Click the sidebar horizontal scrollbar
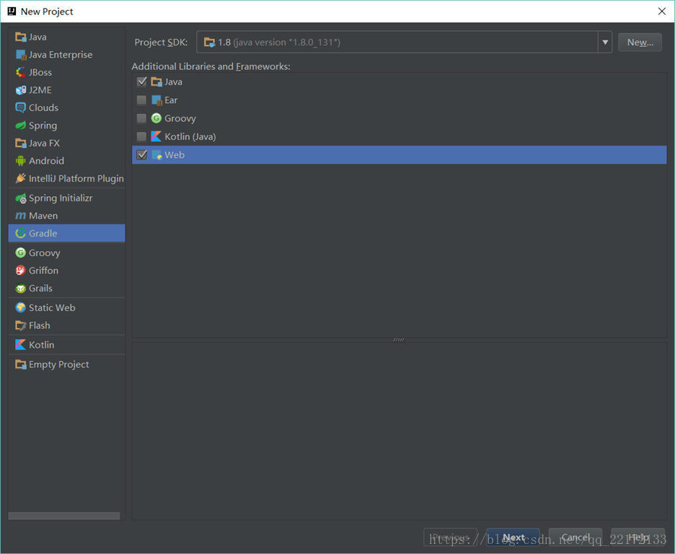The height and width of the screenshot is (554, 675). tap(64, 516)
